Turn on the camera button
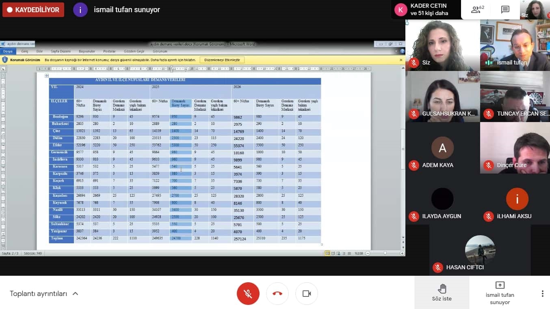 click(x=307, y=294)
